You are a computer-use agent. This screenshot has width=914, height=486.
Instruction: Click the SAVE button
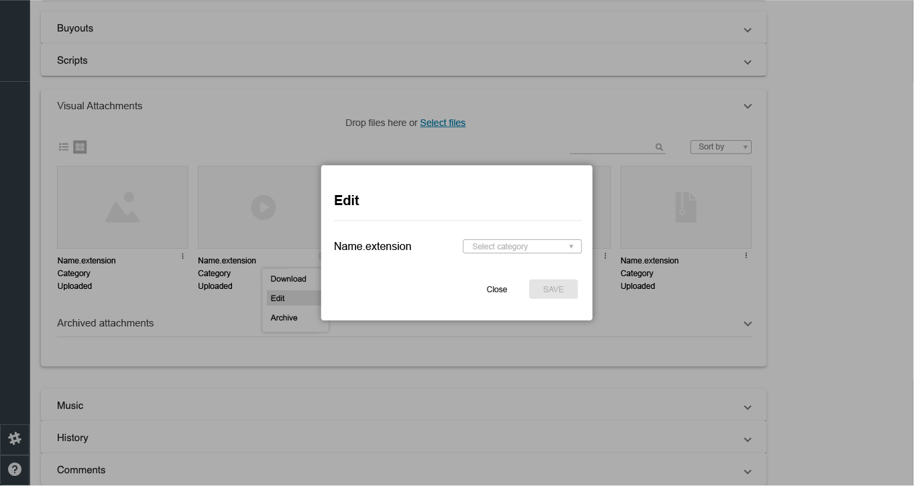pyautogui.click(x=553, y=289)
